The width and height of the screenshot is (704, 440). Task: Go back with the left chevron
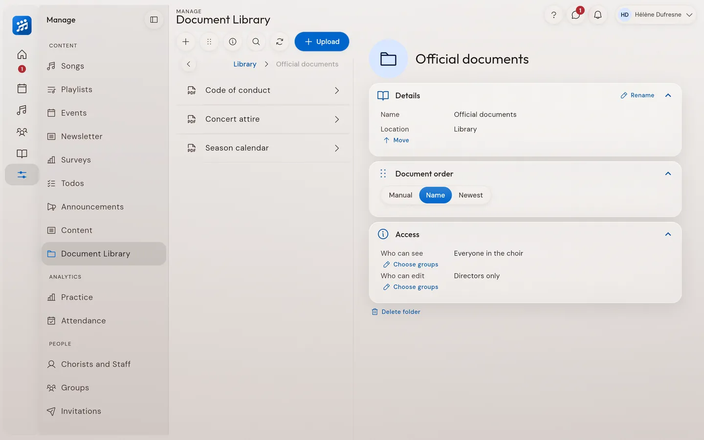pyautogui.click(x=189, y=64)
